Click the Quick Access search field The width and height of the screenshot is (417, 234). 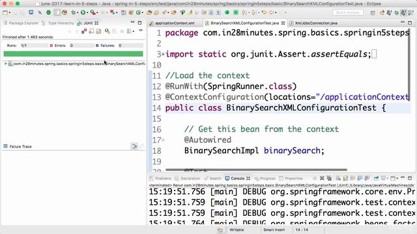point(347,12)
